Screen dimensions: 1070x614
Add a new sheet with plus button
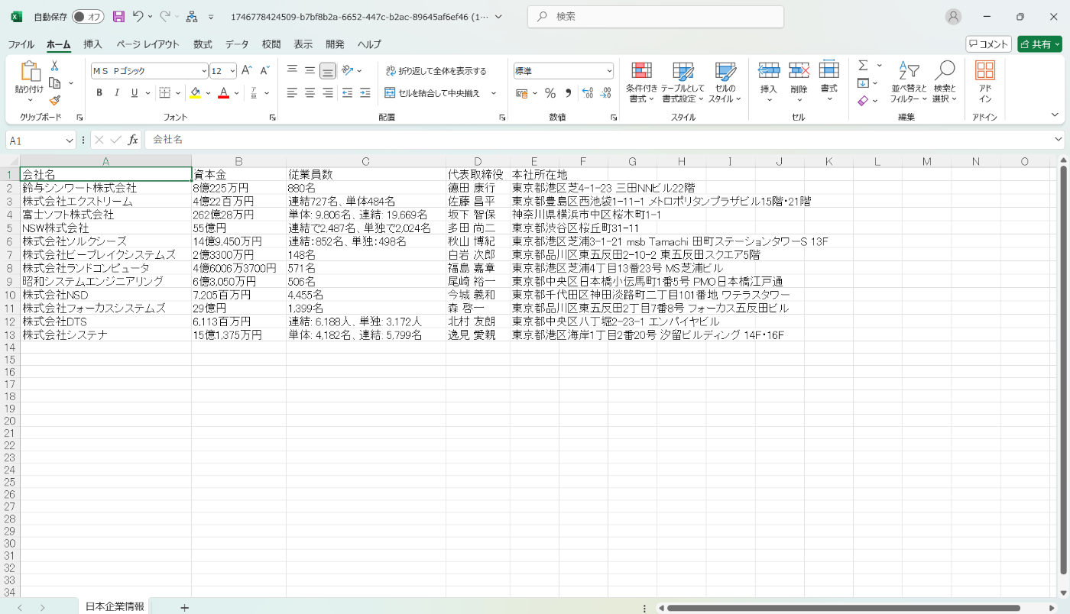[x=184, y=607]
